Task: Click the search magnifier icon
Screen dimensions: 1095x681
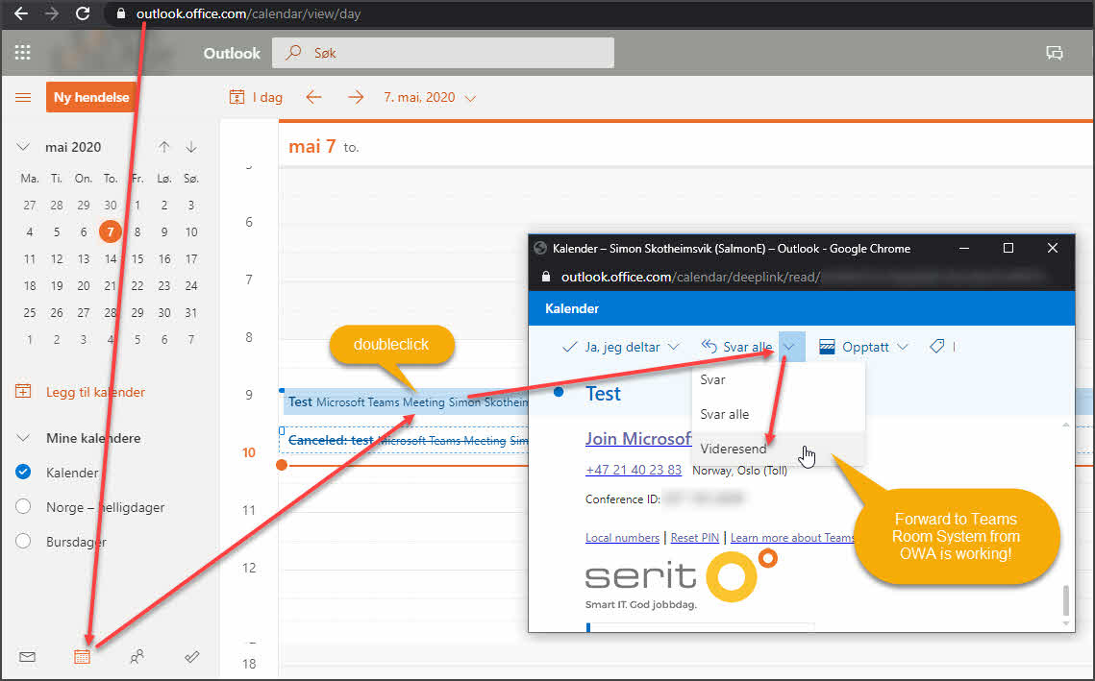Action: pos(294,52)
